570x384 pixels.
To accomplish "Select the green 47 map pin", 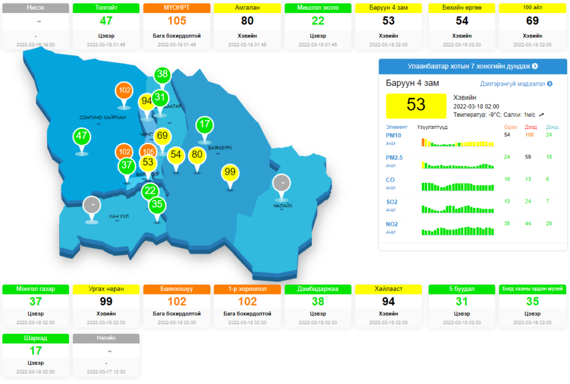I will 82,136.
